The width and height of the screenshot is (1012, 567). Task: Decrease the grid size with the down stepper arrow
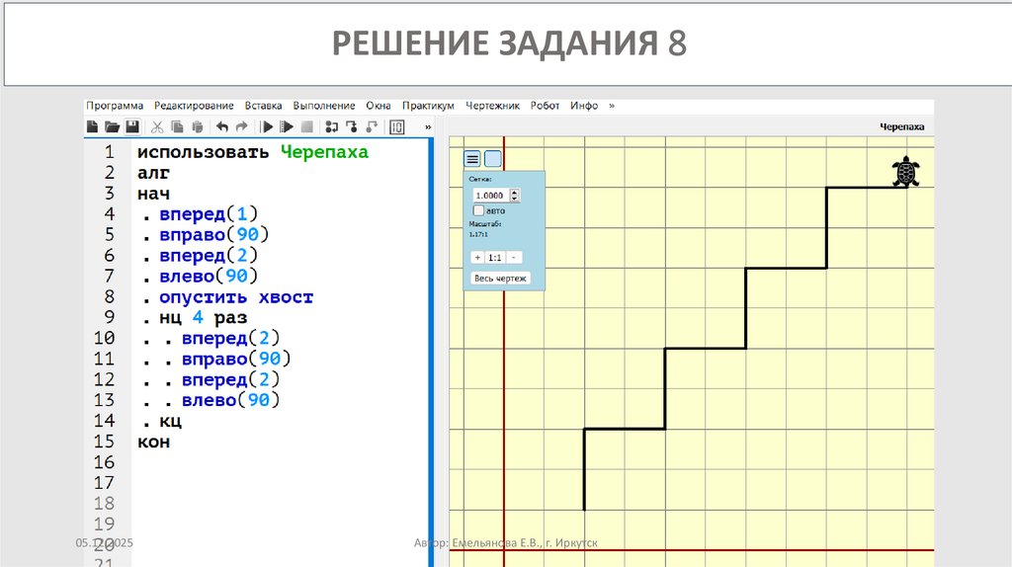click(514, 198)
